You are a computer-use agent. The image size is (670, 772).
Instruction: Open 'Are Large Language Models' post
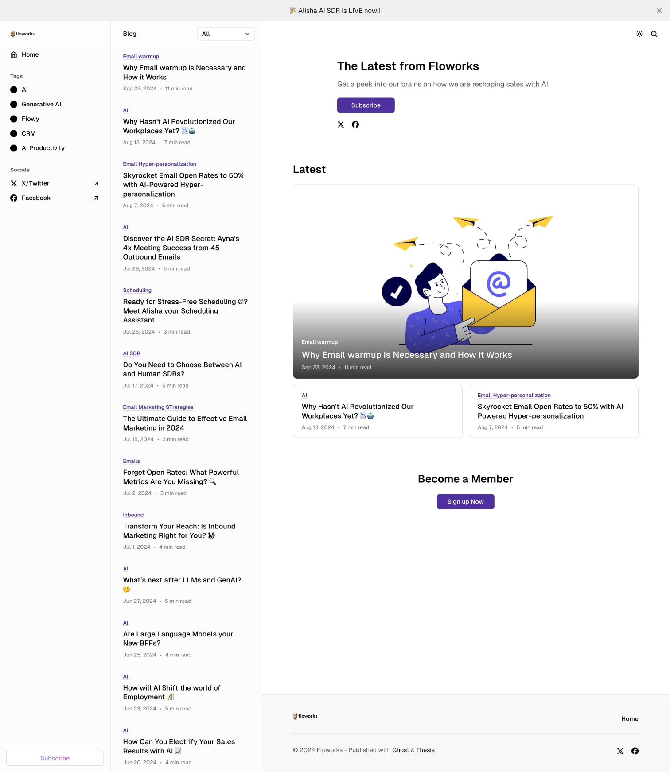pyautogui.click(x=178, y=638)
